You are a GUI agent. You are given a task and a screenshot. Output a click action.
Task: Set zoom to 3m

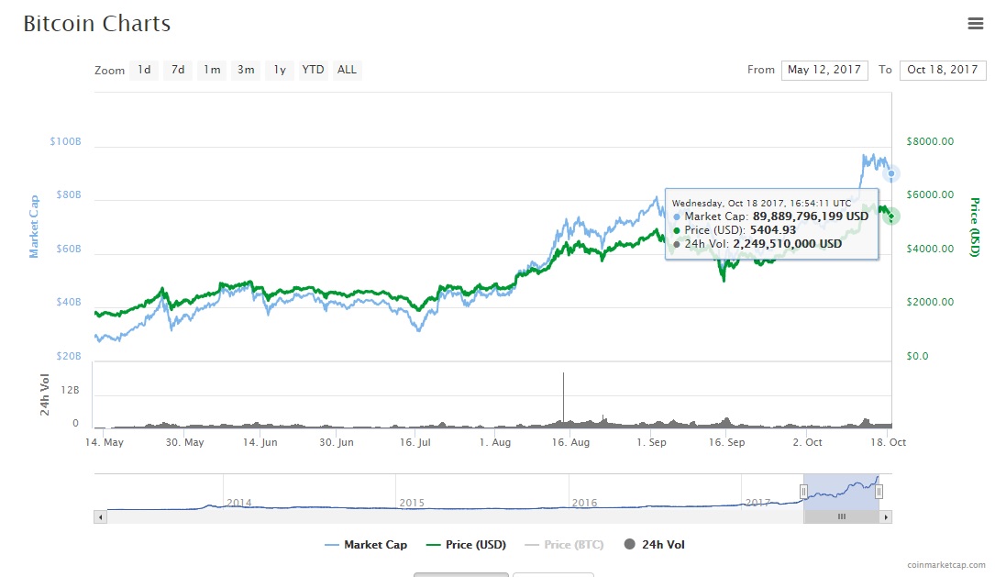click(246, 70)
